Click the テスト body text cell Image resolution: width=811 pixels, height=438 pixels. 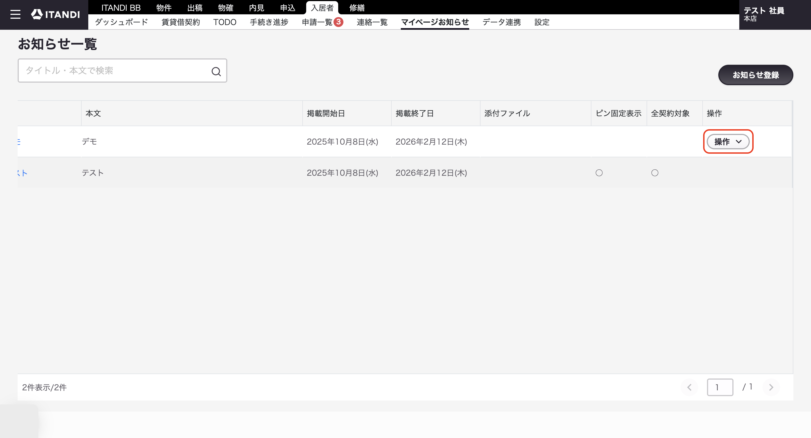click(x=93, y=173)
